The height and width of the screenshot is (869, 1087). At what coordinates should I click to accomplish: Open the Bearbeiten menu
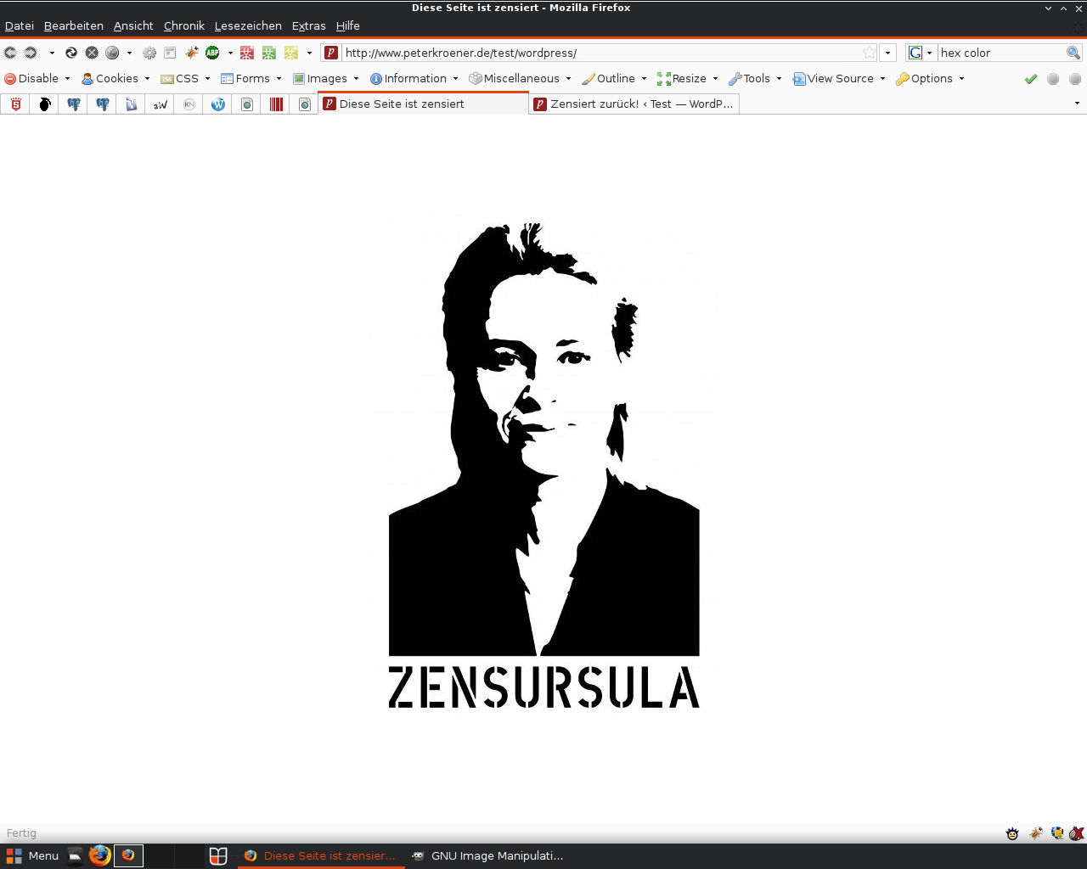(74, 26)
